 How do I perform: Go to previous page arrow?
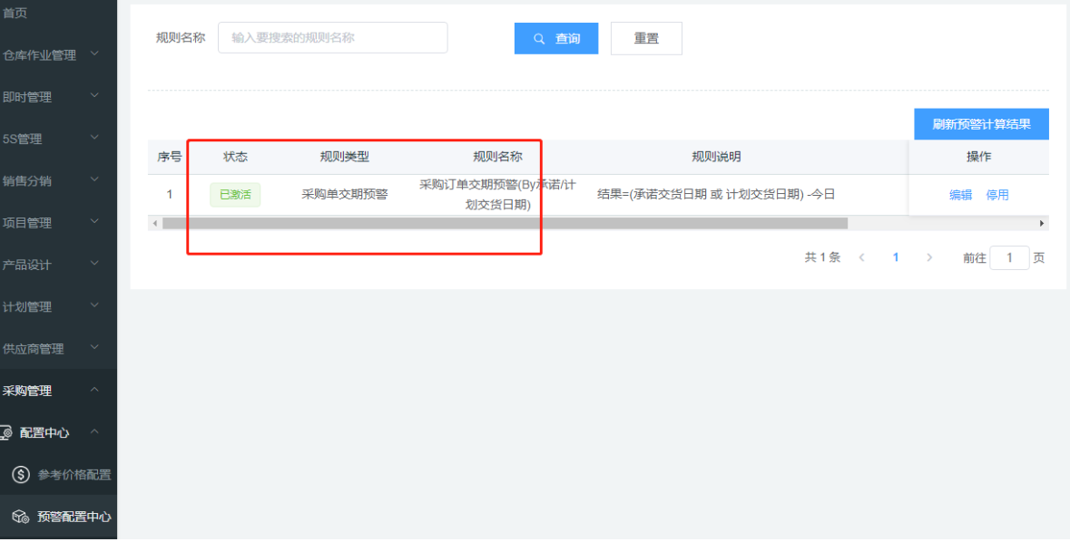[x=861, y=257]
